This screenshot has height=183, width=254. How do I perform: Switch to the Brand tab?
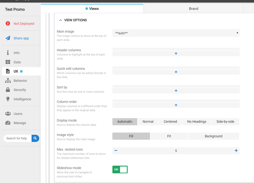193,9
